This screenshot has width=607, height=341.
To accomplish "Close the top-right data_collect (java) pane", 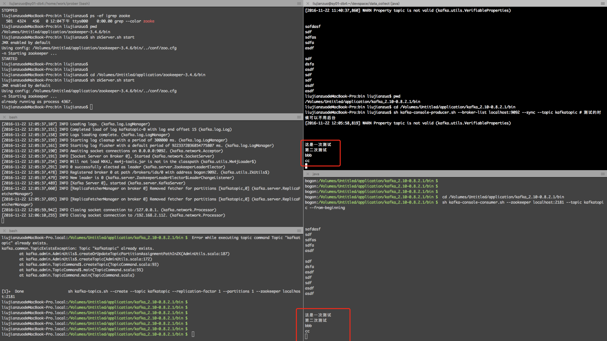I will coord(308,3).
